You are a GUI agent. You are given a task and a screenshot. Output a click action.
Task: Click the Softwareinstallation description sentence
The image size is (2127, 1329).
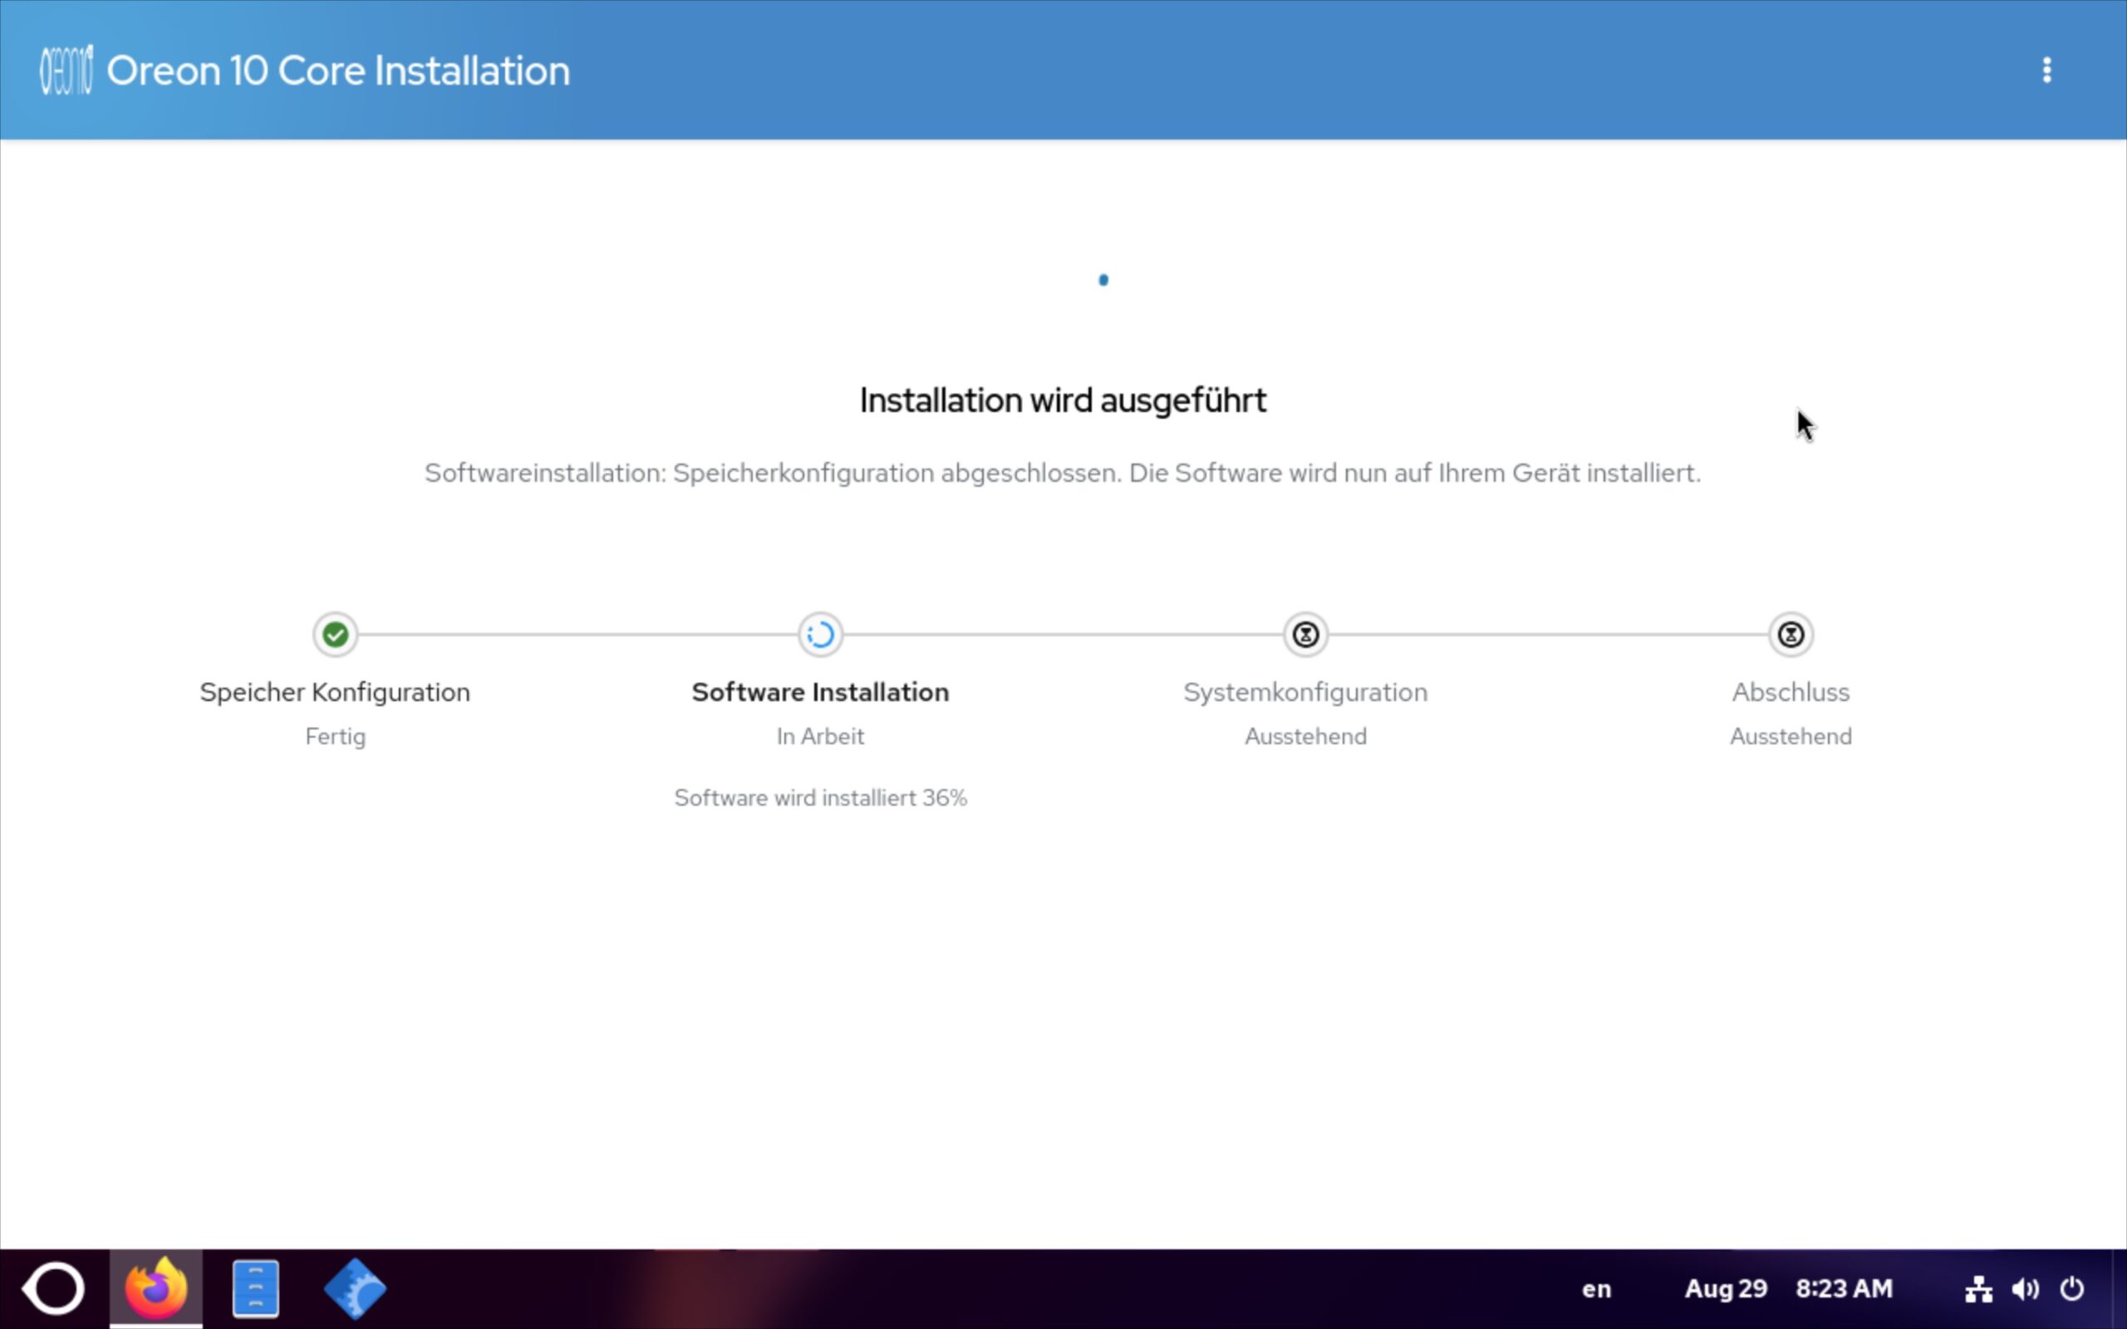(1063, 473)
